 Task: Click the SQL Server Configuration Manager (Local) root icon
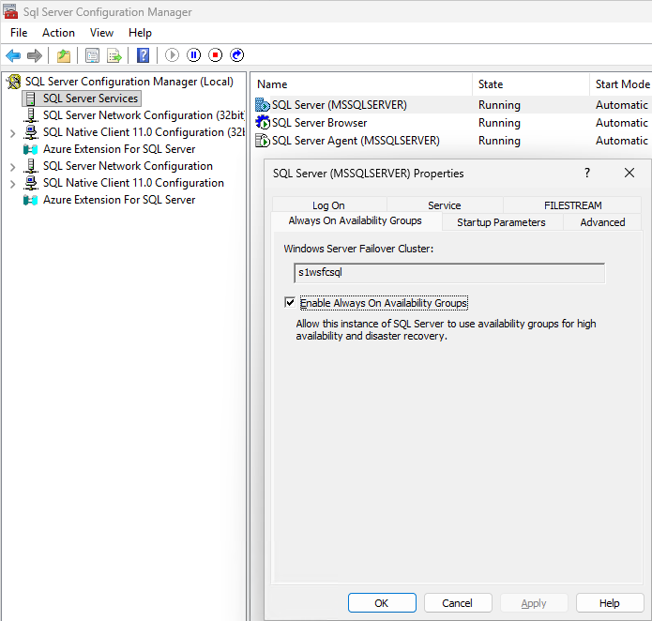(x=14, y=82)
